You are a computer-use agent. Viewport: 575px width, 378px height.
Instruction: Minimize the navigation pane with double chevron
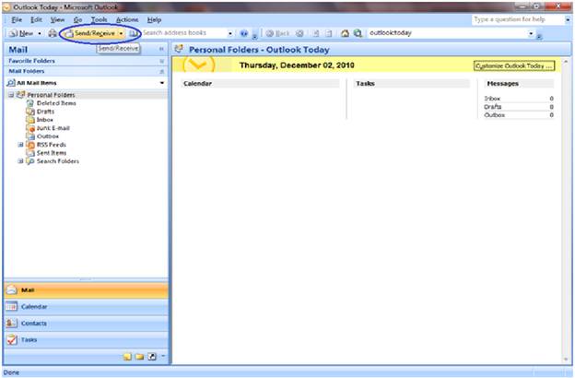point(161,49)
